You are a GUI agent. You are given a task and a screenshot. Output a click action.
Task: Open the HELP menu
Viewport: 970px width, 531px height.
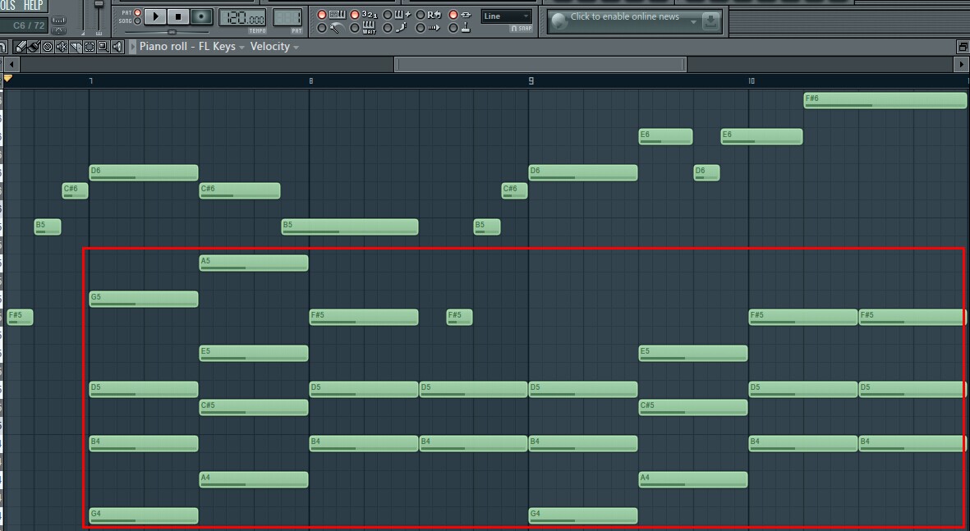coord(34,6)
